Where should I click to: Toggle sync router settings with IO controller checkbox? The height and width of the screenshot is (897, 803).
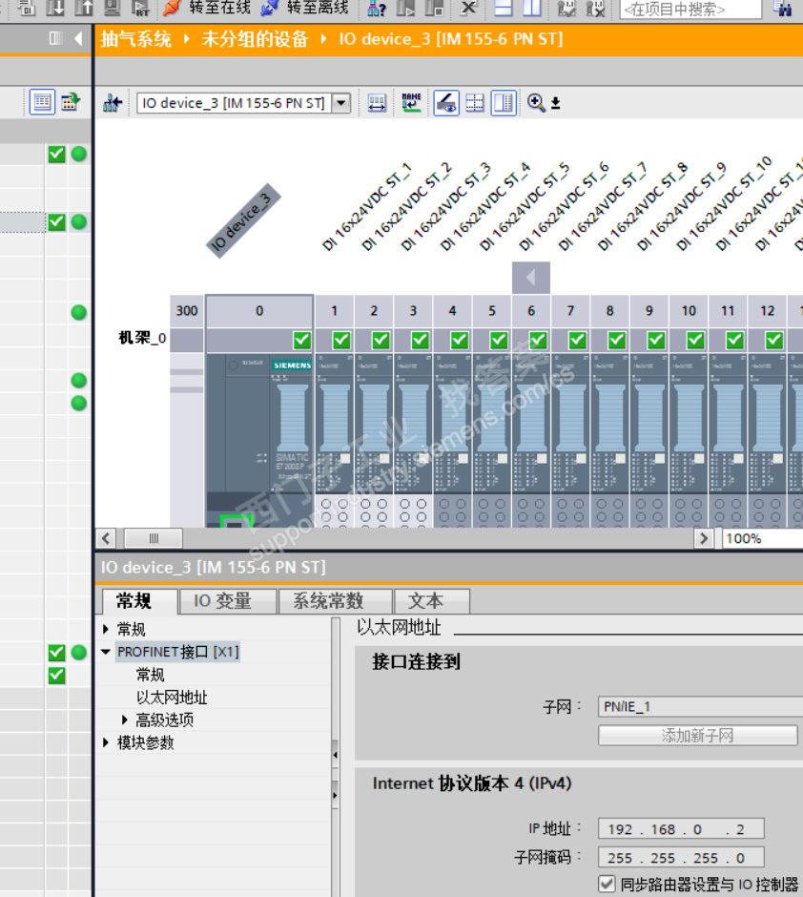(x=607, y=884)
